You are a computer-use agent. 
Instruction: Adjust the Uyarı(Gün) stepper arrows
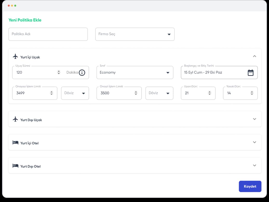tap(210, 93)
